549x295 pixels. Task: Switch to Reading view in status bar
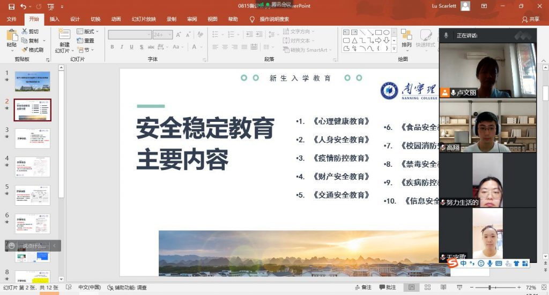(442, 288)
